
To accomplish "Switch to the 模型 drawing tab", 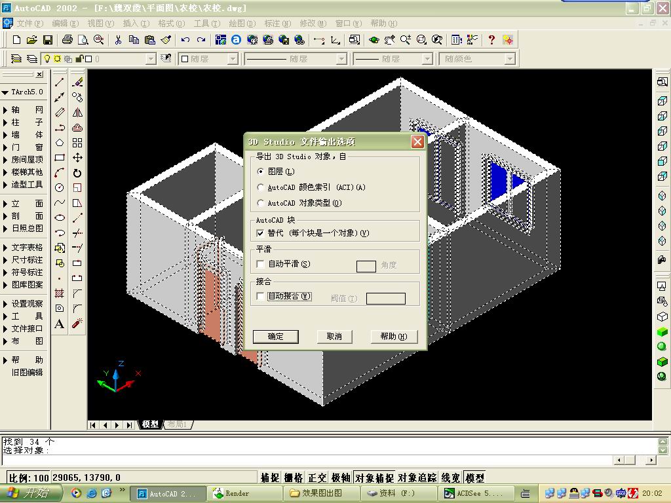I will [150, 424].
